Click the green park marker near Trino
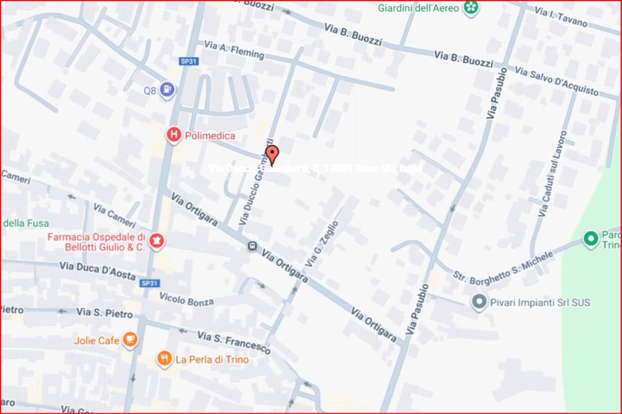Viewport: 622px width, 414px height. (x=590, y=240)
